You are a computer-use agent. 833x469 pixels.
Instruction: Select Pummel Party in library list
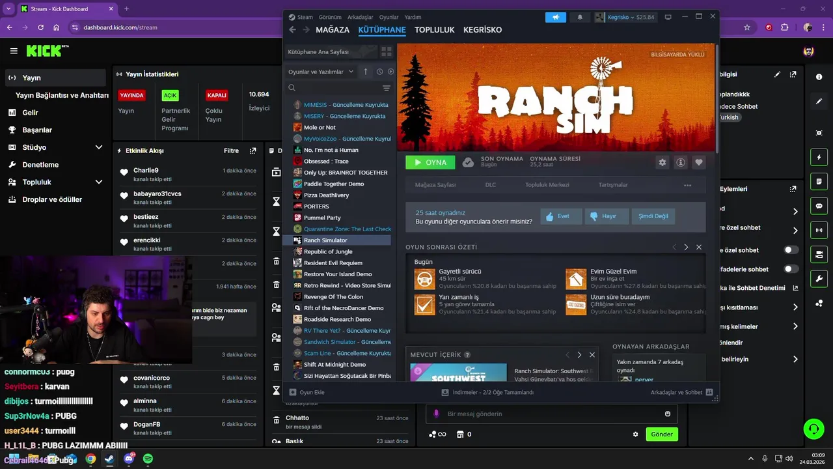click(x=322, y=218)
